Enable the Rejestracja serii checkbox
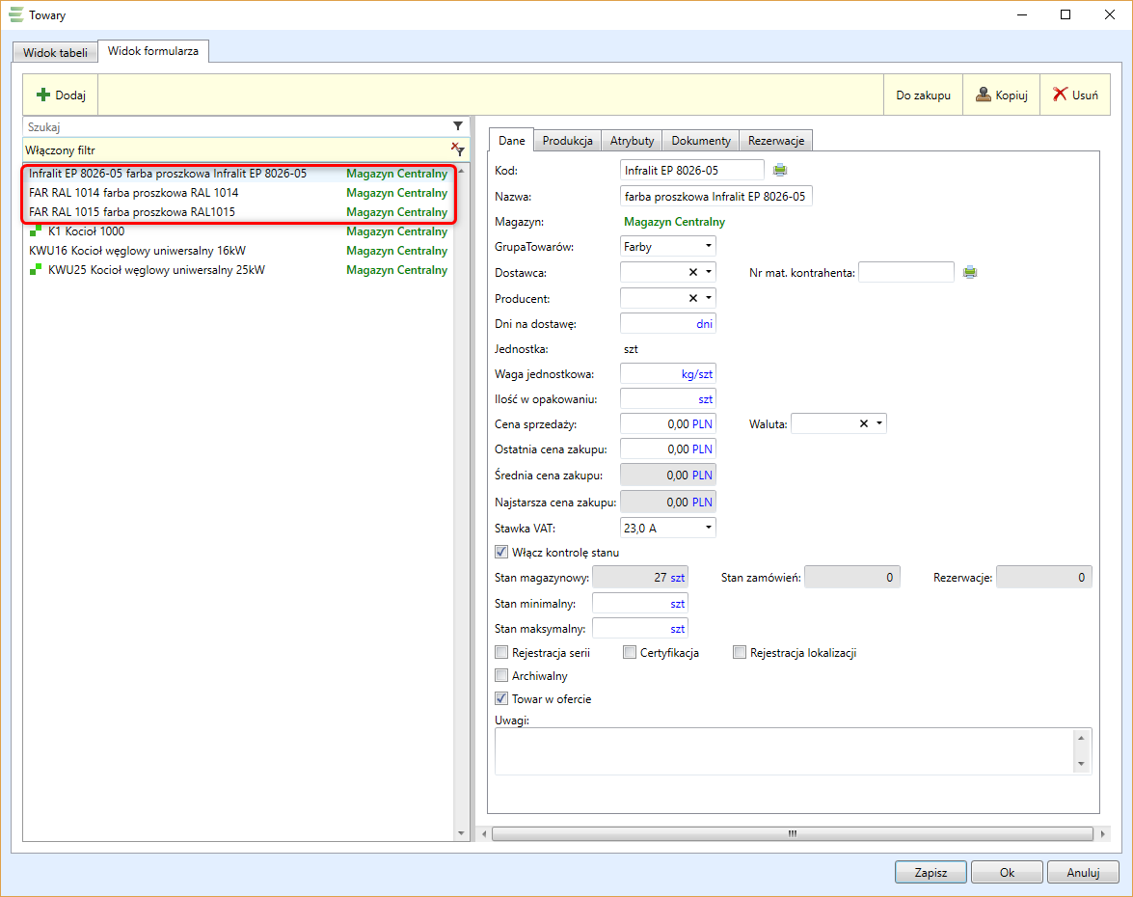Image resolution: width=1133 pixels, height=897 pixels. click(501, 653)
